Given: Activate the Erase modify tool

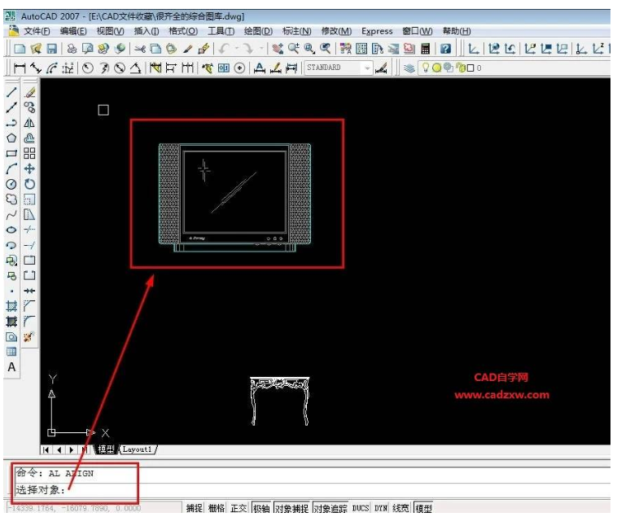Looking at the screenshot, I should (29, 93).
